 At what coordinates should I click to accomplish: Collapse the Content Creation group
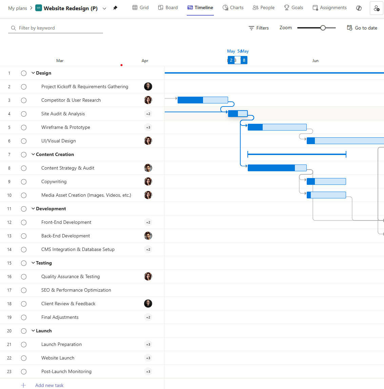coord(33,154)
